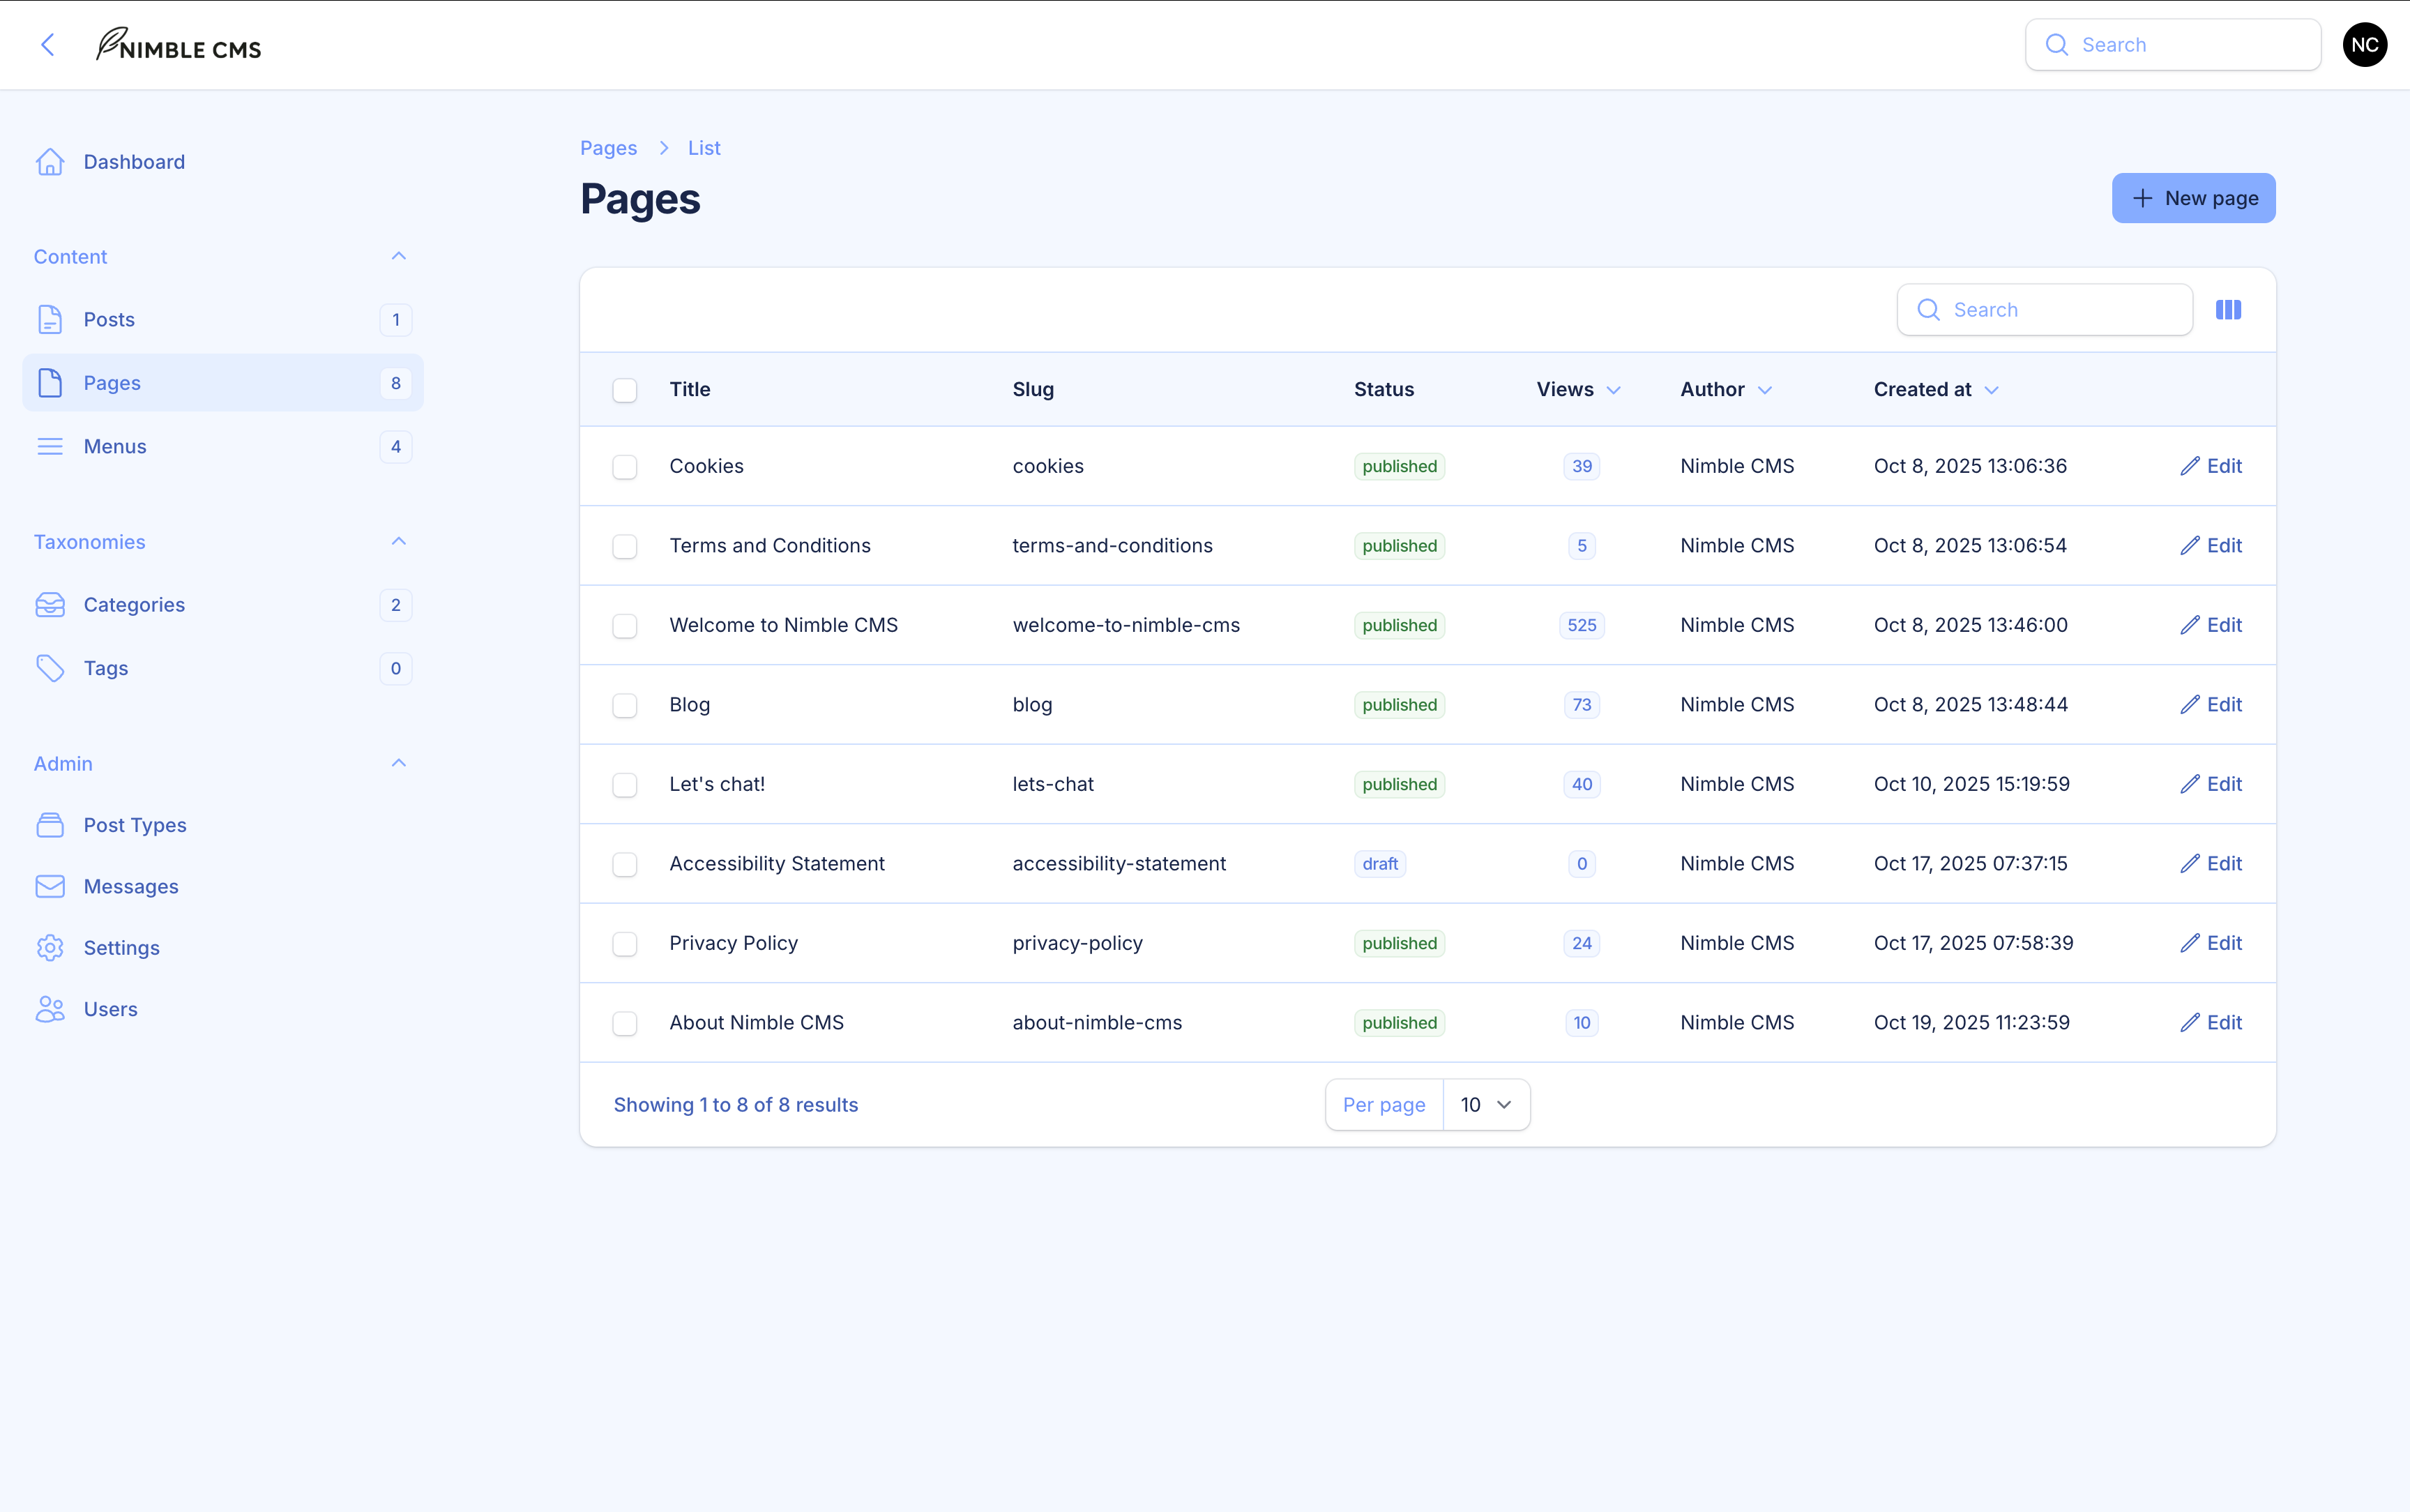2410x1512 pixels.
Task: Check the select-all checkbox in header
Action: [625, 390]
